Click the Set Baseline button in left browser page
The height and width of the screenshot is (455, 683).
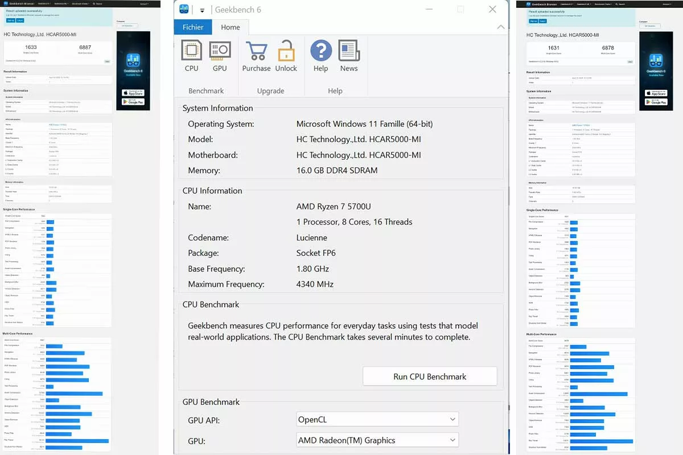(x=127, y=26)
